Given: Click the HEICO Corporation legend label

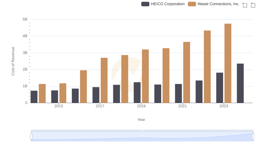Looking at the screenshot, I should tap(168, 4).
